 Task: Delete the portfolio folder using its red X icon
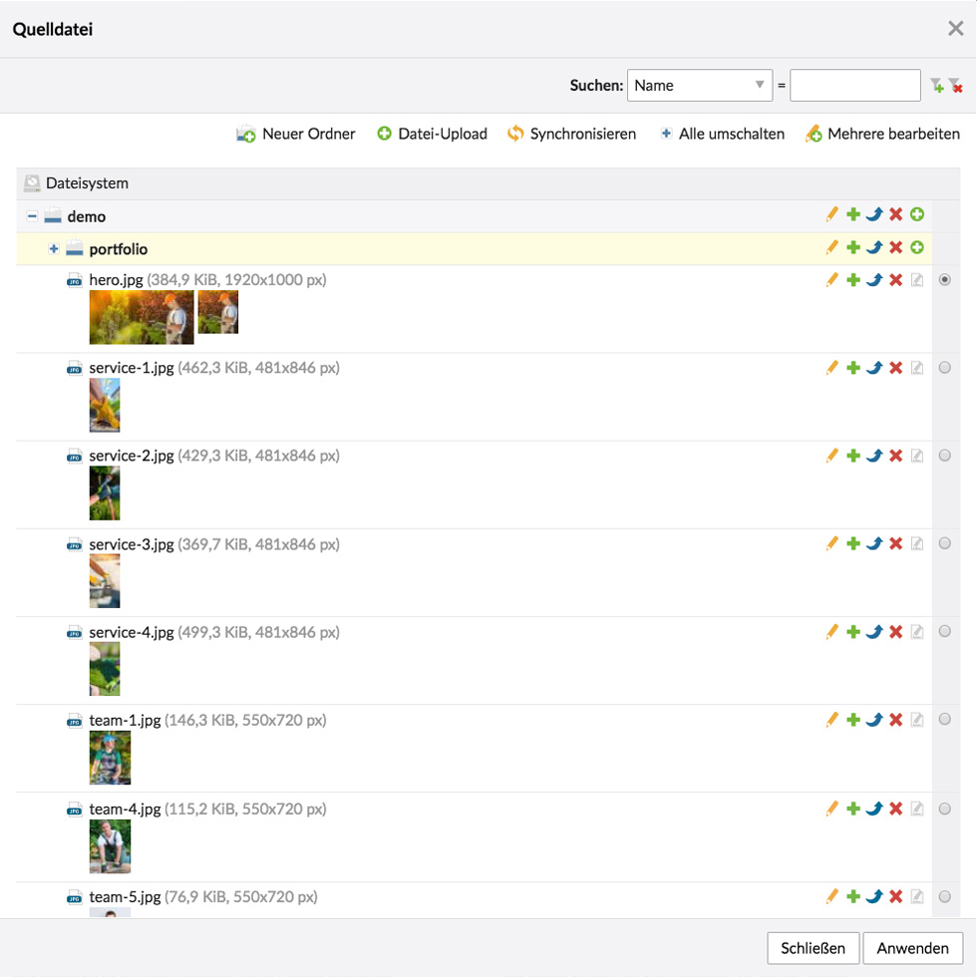pyautogui.click(x=895, y=247)
